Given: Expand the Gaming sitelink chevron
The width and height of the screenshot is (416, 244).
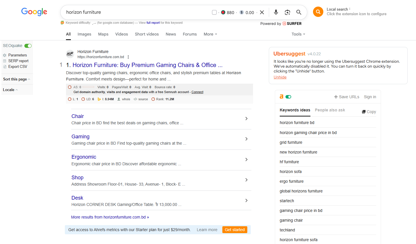Looking at the screenshot, I should 246,139.
